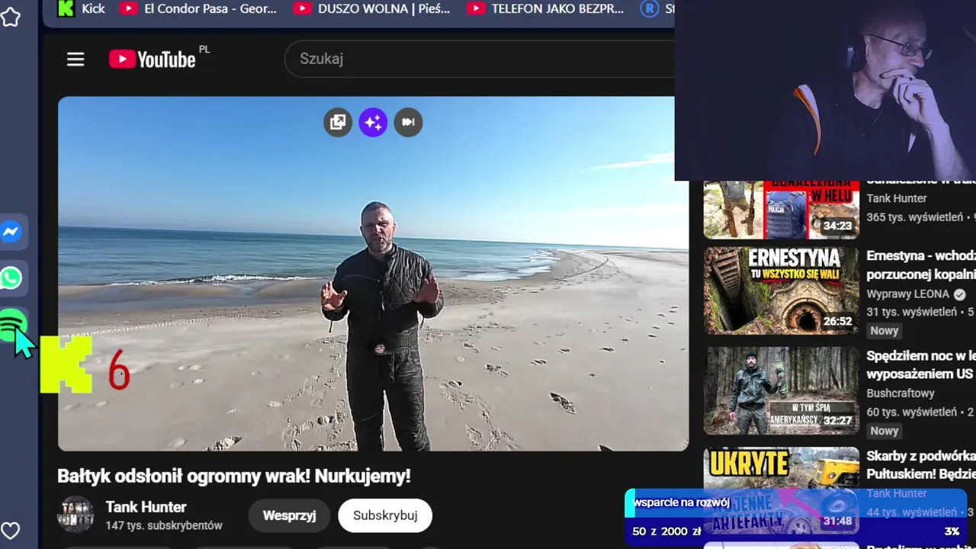976x549 pixels.
Task: Open WhatsApp from the sidebar
Action: [11, 278]
